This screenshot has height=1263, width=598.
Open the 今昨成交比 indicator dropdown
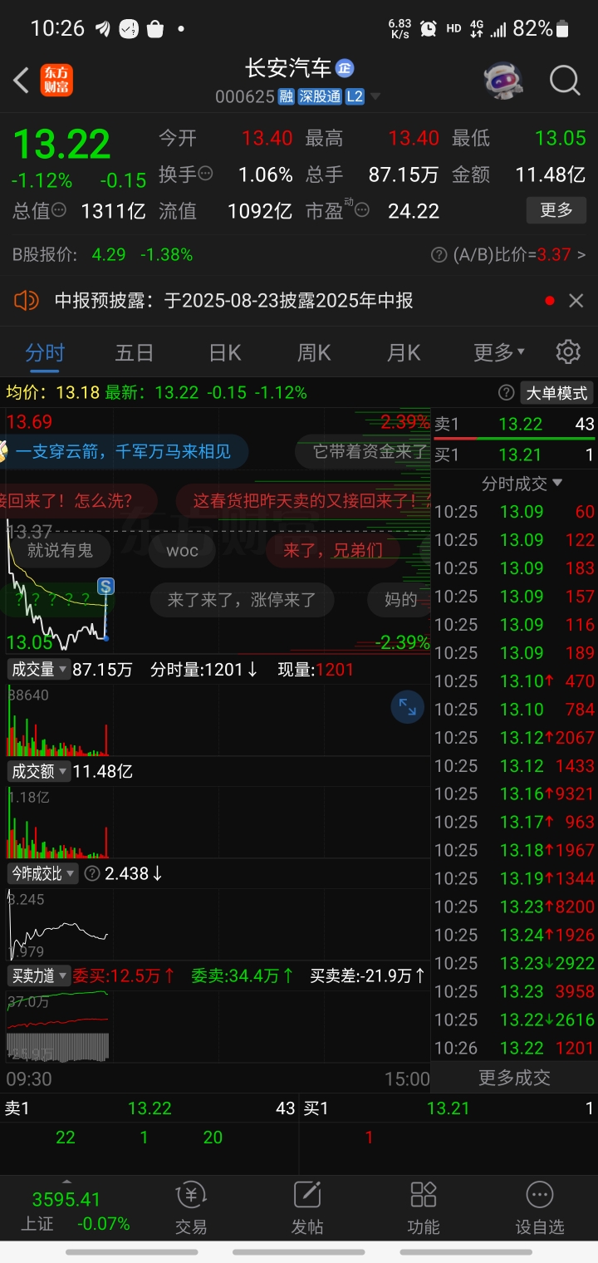[42, 873]
